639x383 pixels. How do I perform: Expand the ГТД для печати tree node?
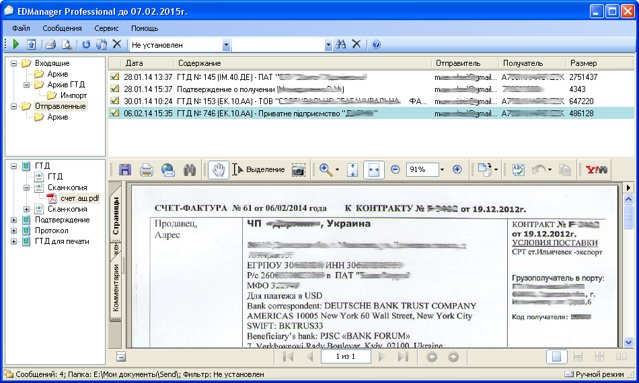pyautogui.click(x=14, y=242)
